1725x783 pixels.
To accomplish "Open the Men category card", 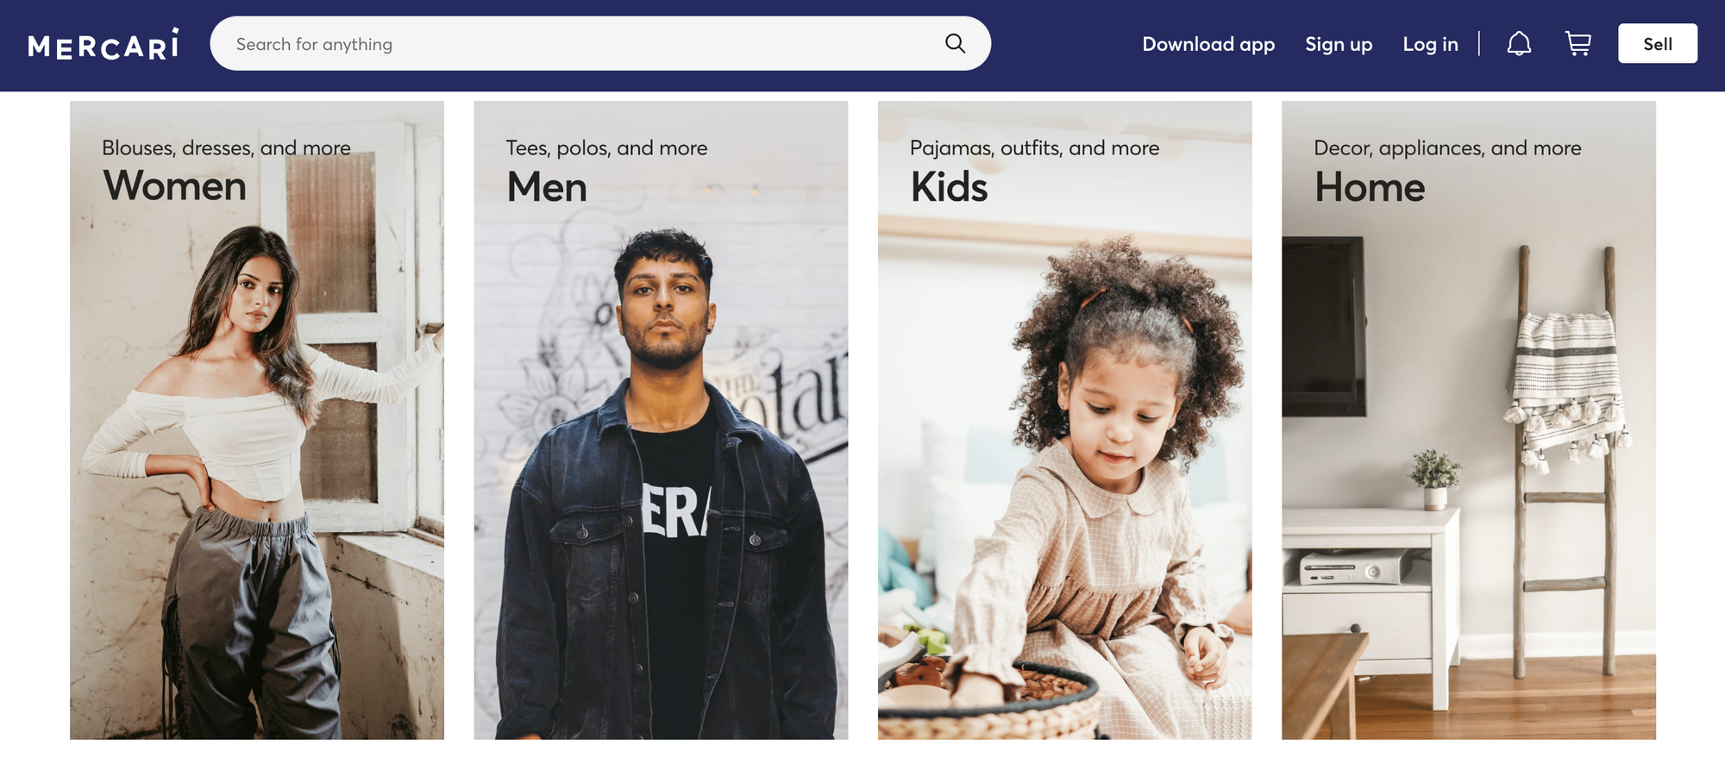I will click(661, 420).
